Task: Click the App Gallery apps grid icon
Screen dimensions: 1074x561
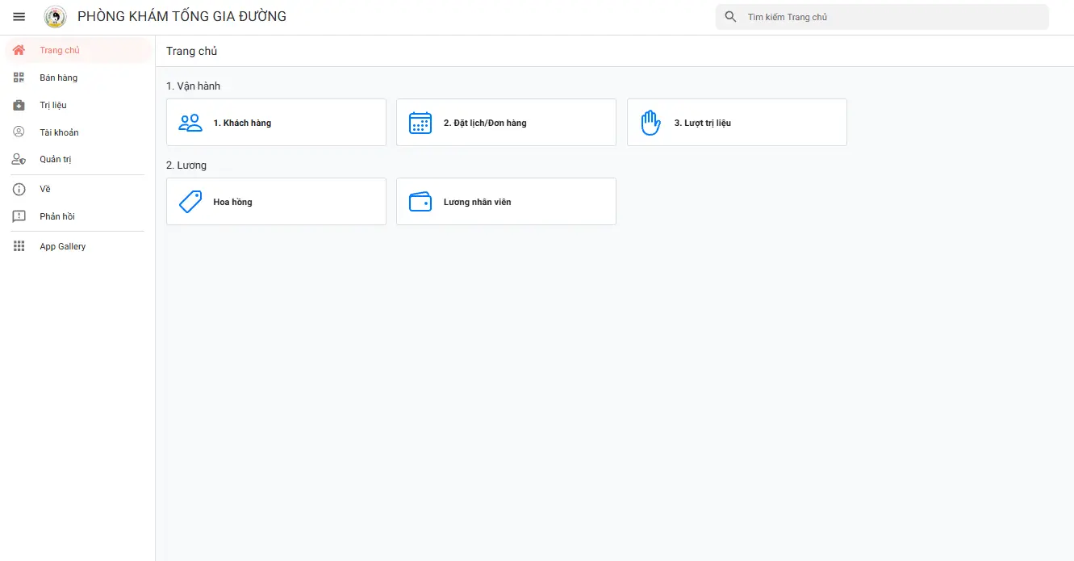Action: [x=19, y=246]
